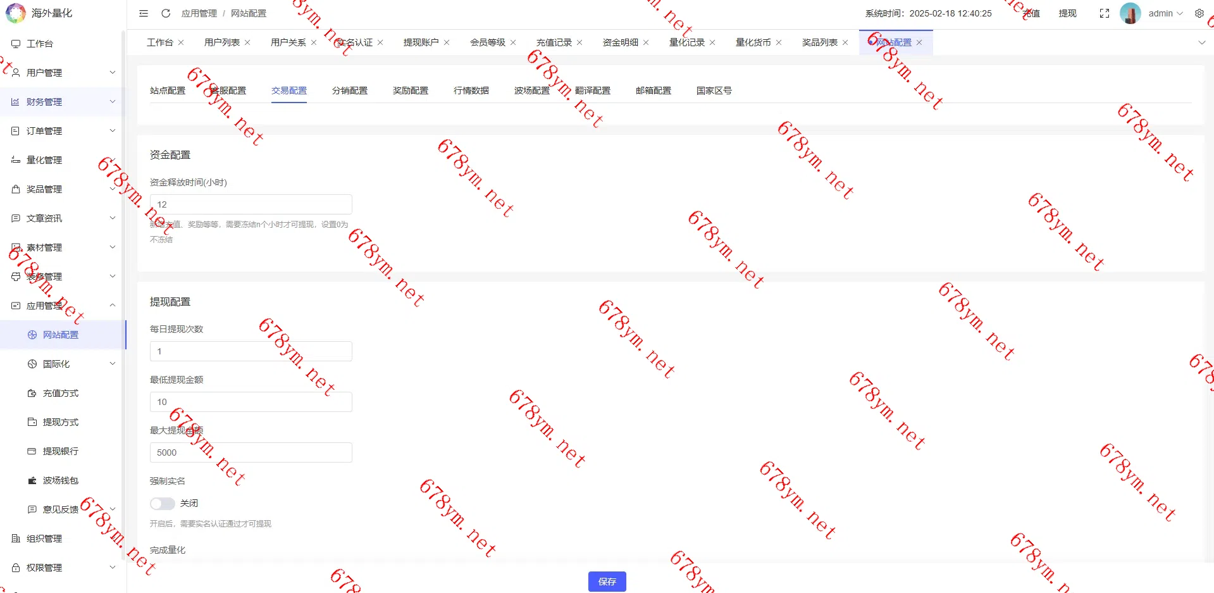Screen dimensions: 1214x593
Task: Open the admin user dropdown
Action: pos(1165,13)
